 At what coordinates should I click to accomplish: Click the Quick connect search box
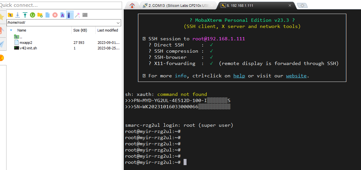click(61, 5)
